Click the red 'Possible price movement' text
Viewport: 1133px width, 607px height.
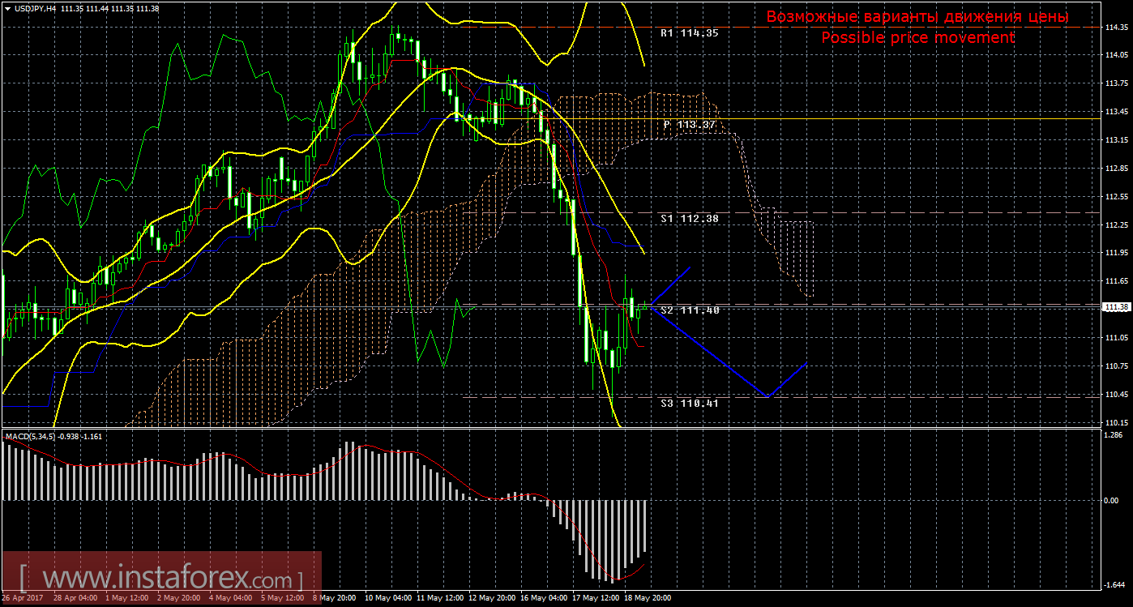tap(917, 37)
